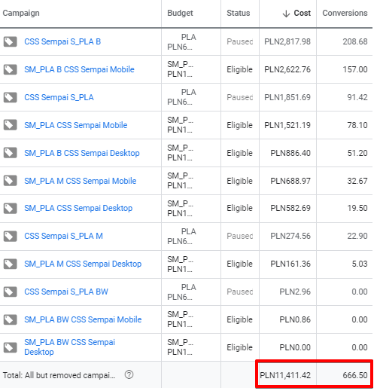Open SM_PLA CSS Sempai Desktop campaign
Image resolution: width=377 pixels, height=391 pixels.
click(78, 208)
